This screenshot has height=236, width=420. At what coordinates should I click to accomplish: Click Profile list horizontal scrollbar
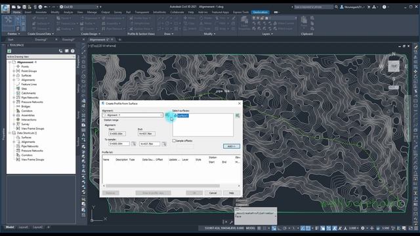point(163,186)
